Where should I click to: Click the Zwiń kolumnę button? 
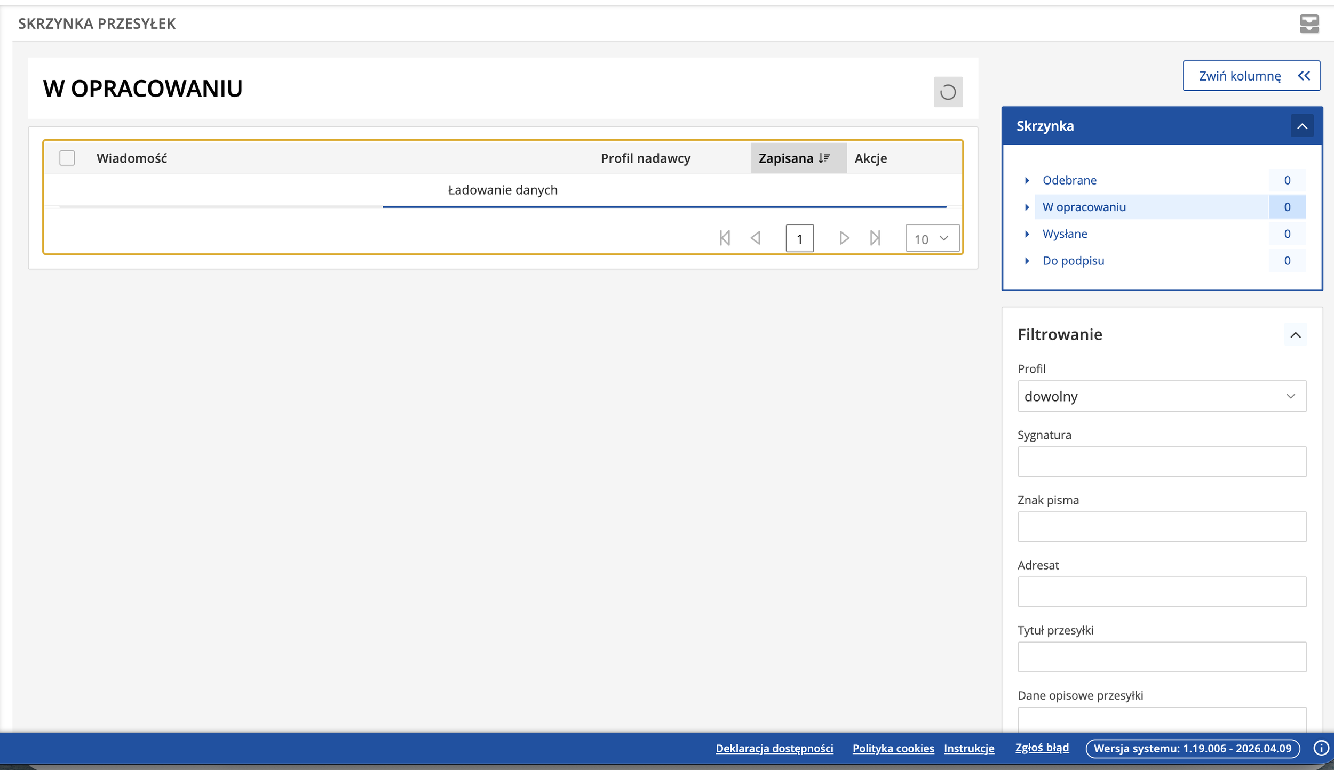point(1251,76)
